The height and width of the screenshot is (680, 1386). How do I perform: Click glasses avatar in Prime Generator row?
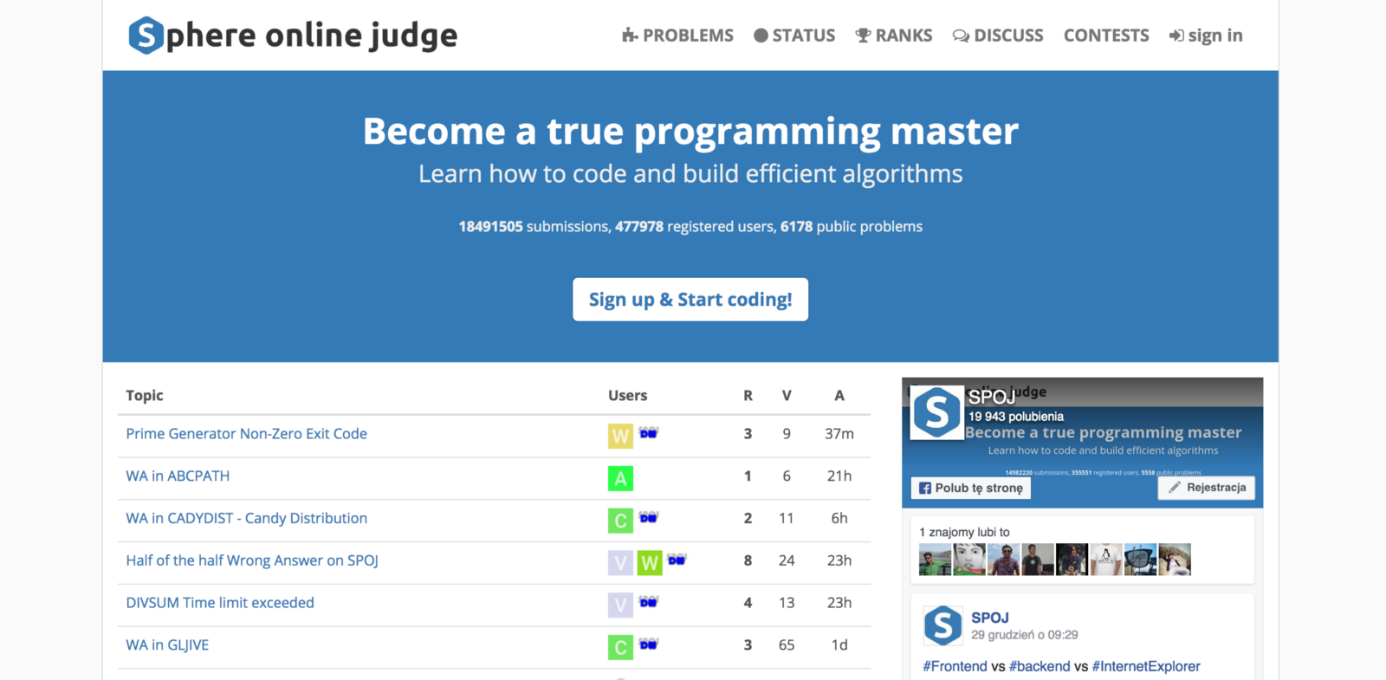648,432
